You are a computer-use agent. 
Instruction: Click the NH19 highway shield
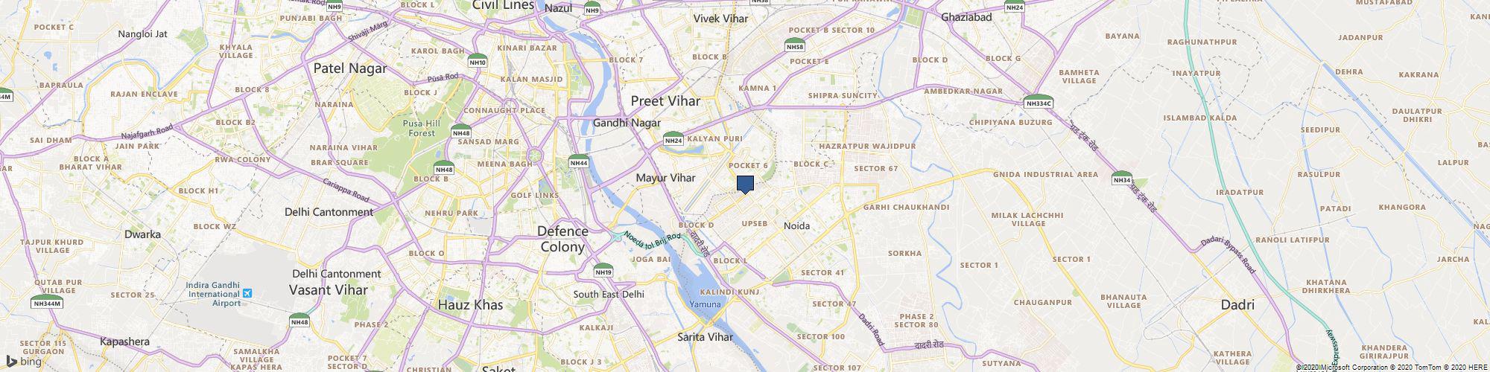pos(603,271)
